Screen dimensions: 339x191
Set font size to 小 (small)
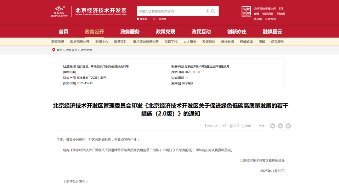coord(223,126)
